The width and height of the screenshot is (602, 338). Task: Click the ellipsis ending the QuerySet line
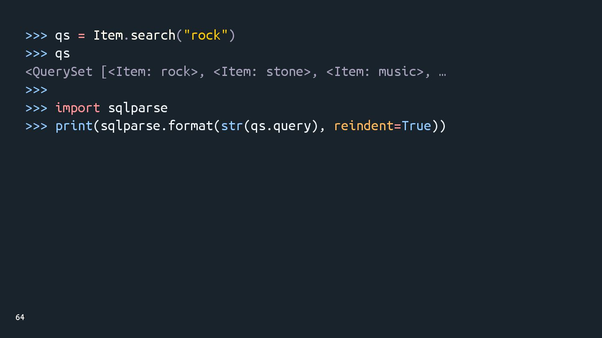point(443,75)
